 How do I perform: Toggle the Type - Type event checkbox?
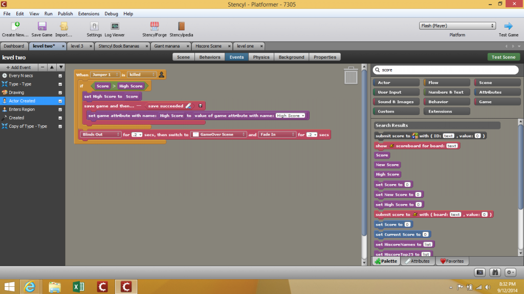(60, 84)
